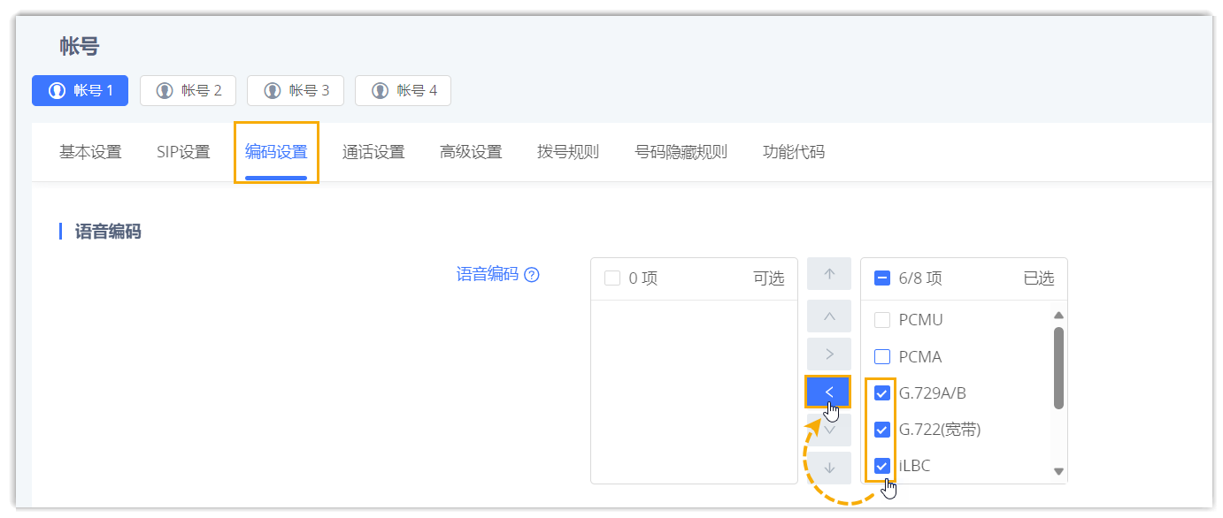The image size is (1223, 518).
Task: Toggle the iLBC codec checkbox
Action: coord(881,465)
